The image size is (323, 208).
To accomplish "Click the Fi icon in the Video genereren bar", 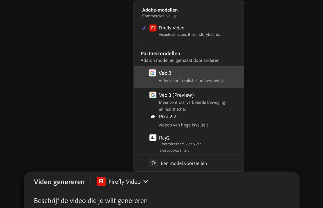I will click(101, 181).
